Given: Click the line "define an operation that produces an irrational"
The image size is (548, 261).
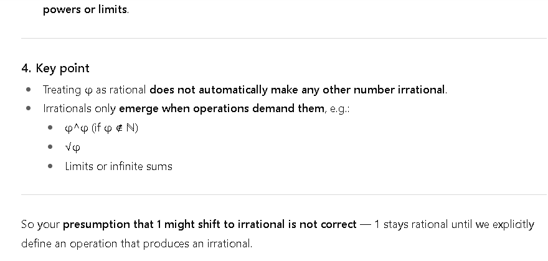Looking at the screenshot, I should [136, 244].
